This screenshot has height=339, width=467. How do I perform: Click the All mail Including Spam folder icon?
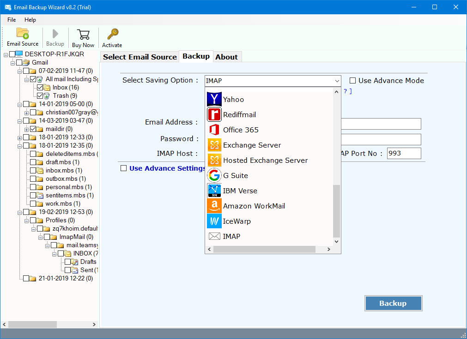click(x=40, y=79)
